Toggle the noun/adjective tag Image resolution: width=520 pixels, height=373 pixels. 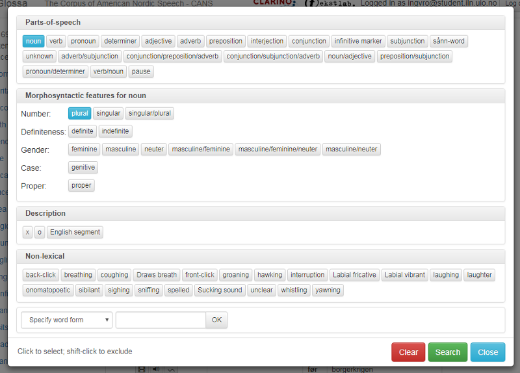(x=350, y=57)
